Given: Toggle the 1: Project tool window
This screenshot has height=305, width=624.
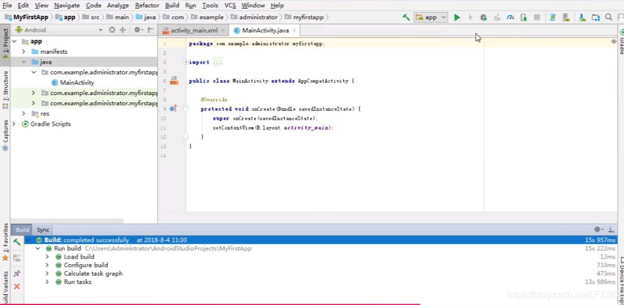Looking at the screenshot, I should pyautogui.click(x=5, y=45).
